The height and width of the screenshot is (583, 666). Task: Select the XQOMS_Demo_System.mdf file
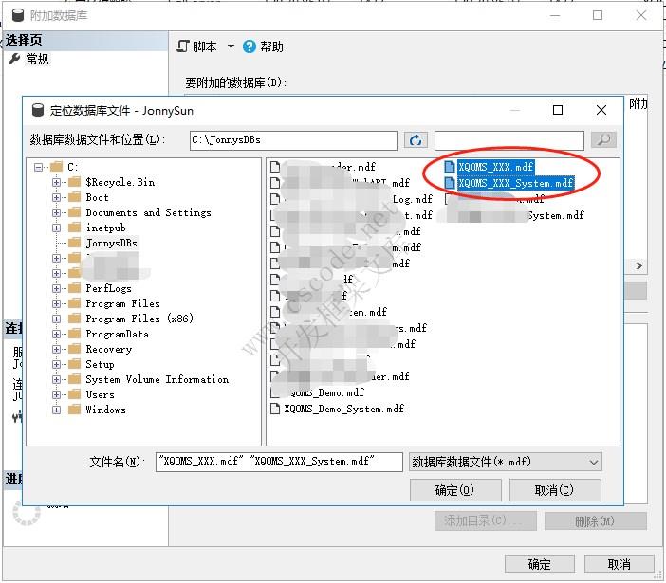pyautogui.click(x=343, y=409)
